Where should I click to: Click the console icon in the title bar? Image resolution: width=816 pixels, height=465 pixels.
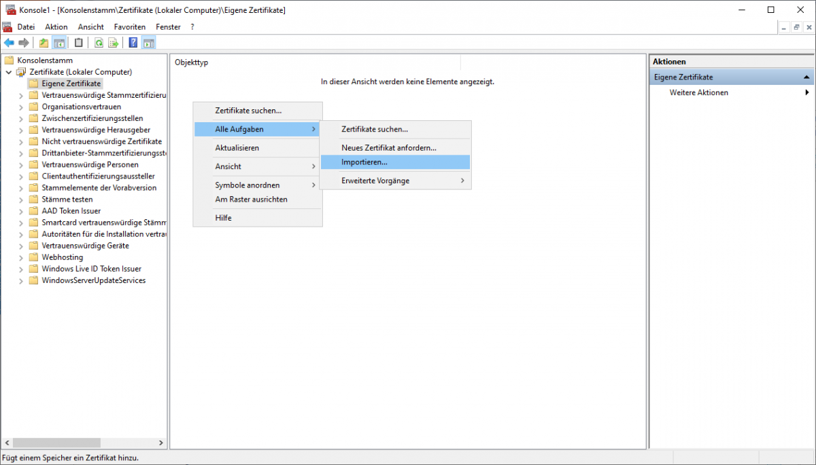click(x=10, y=10)
